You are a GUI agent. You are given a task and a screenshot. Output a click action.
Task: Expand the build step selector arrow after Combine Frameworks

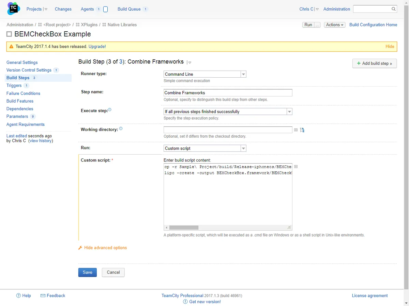point(190,62)
